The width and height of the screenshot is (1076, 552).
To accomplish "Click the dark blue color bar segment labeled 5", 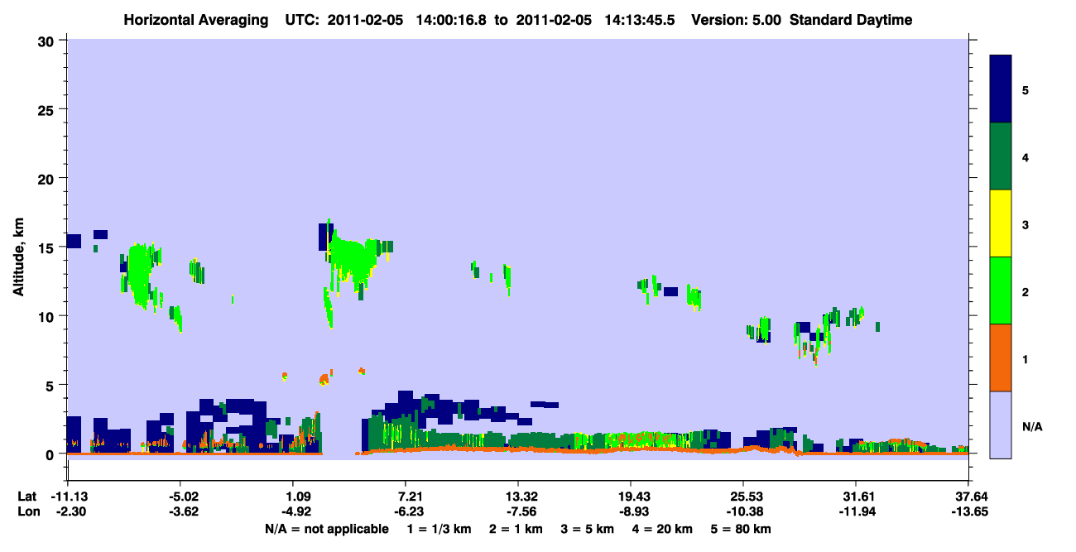I will tap(1001, 89).
